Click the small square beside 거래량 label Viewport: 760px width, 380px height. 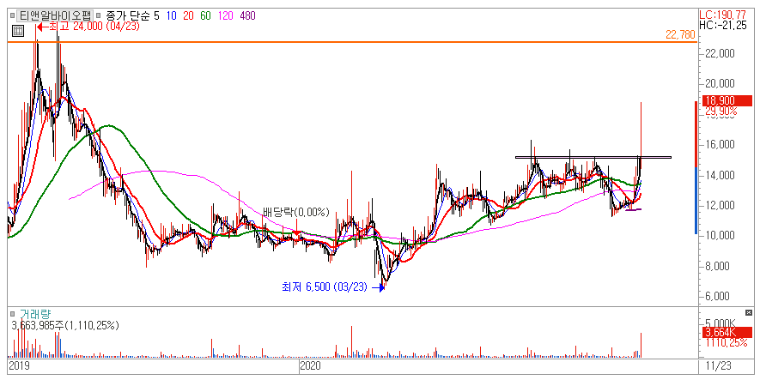click(x=14, y=314)
